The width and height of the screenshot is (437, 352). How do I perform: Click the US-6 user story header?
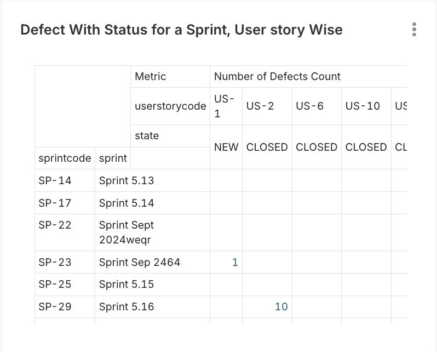310,106
